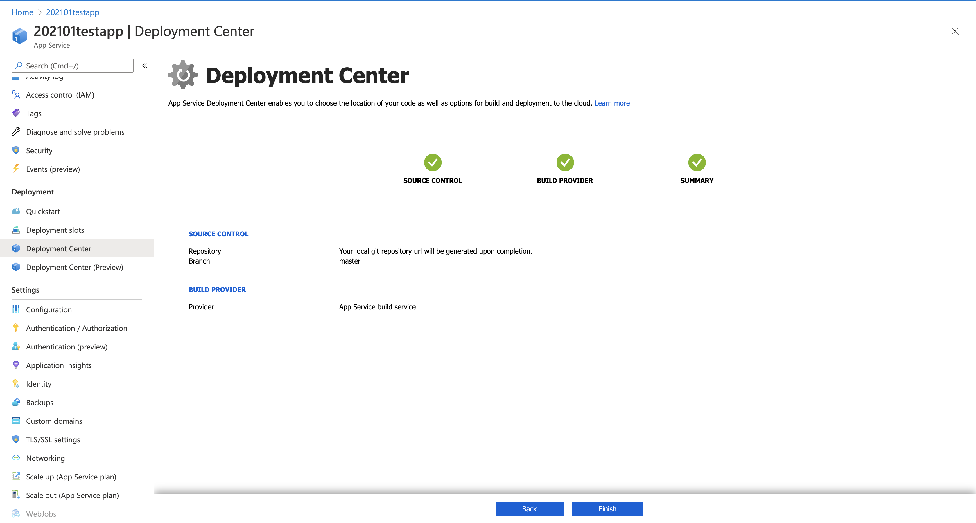Click the Scale up plan icon
Screen dimensions: 976x523
click(x=15, y=477)
